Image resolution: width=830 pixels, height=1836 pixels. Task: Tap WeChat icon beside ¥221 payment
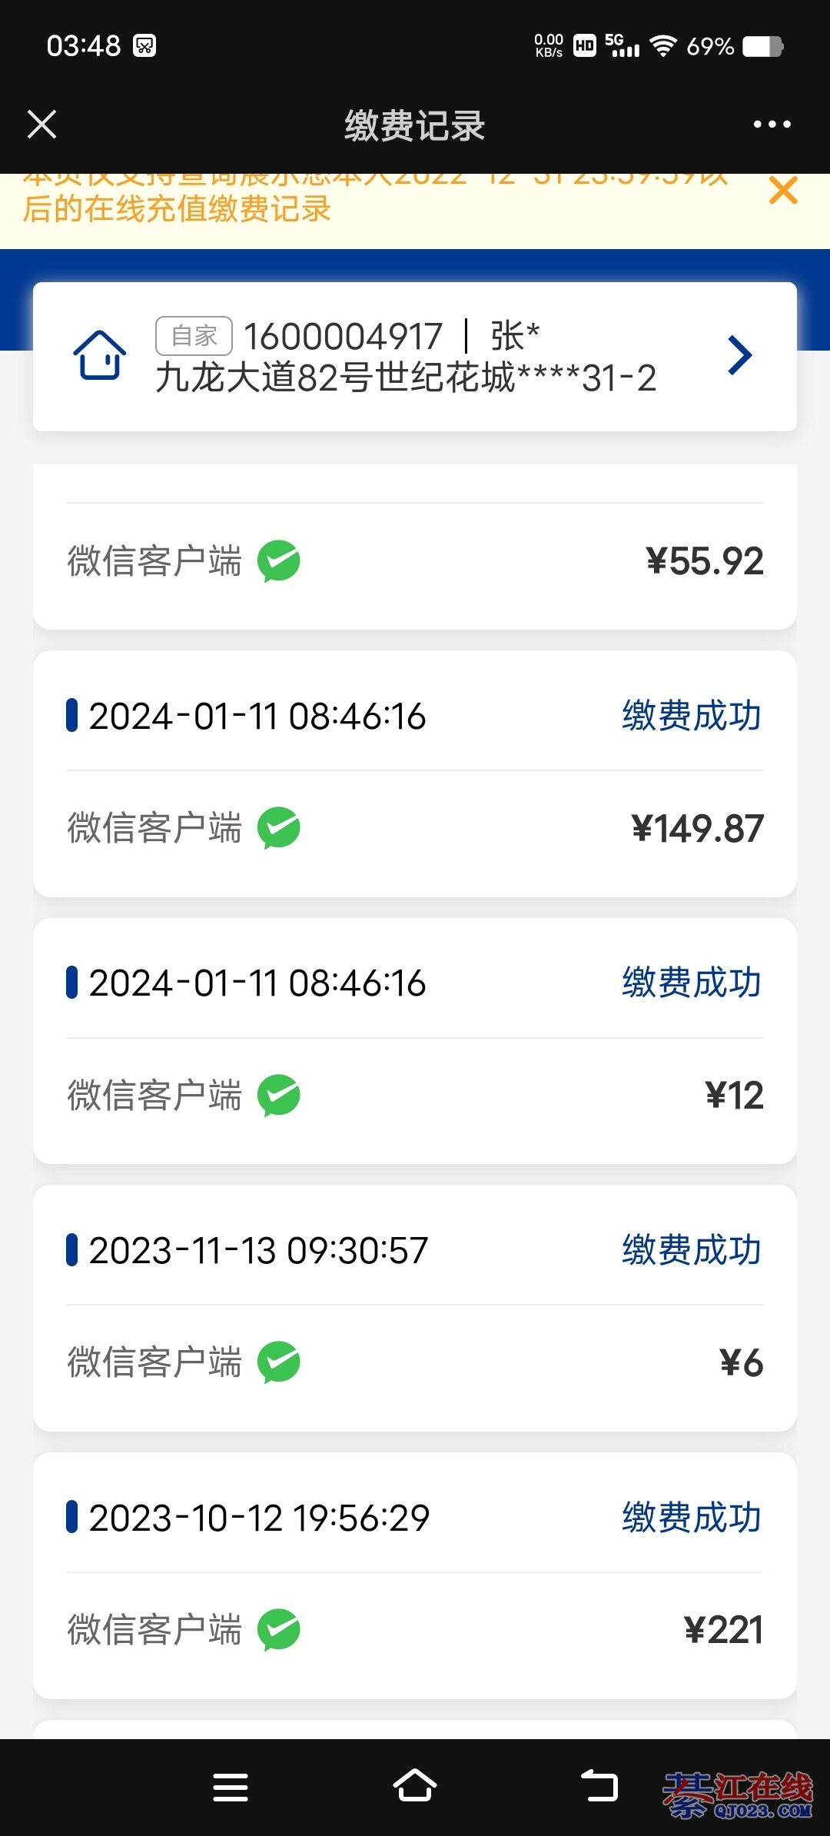point(278,1630)
